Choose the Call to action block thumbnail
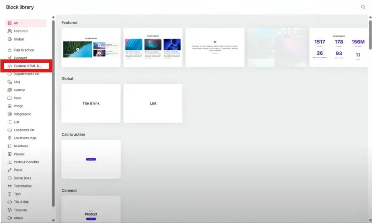This screenshot has height=223, width=372. [91, 159]
